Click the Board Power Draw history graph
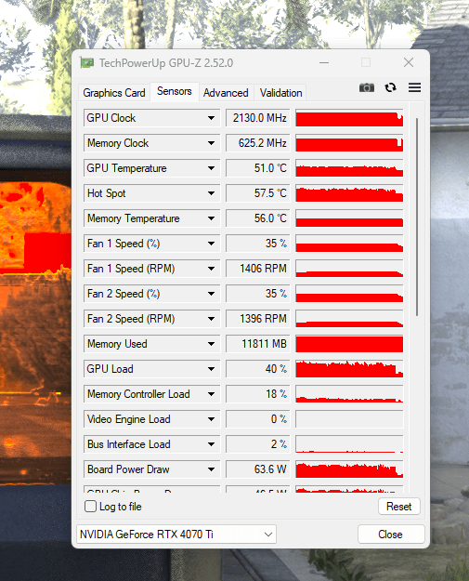The width and height of the screenshot is (469, 581). click(349, 469)
